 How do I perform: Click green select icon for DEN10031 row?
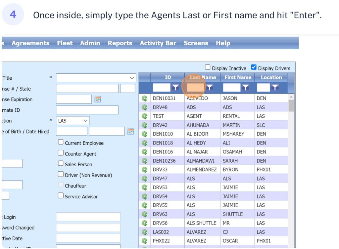pyautogui.click(x=144, y=98)
